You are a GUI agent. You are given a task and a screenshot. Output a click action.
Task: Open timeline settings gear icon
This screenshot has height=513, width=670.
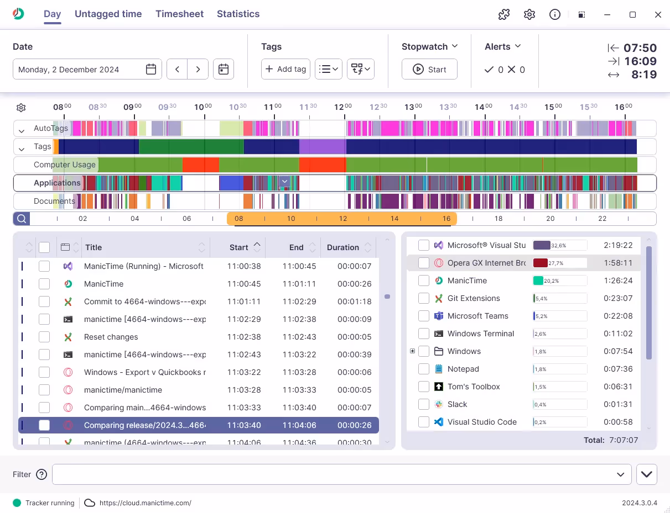[21, 108]
